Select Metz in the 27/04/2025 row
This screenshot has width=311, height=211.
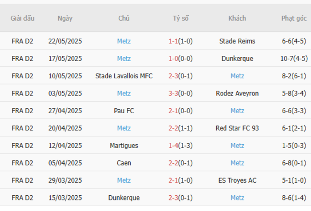click(237, 111)
